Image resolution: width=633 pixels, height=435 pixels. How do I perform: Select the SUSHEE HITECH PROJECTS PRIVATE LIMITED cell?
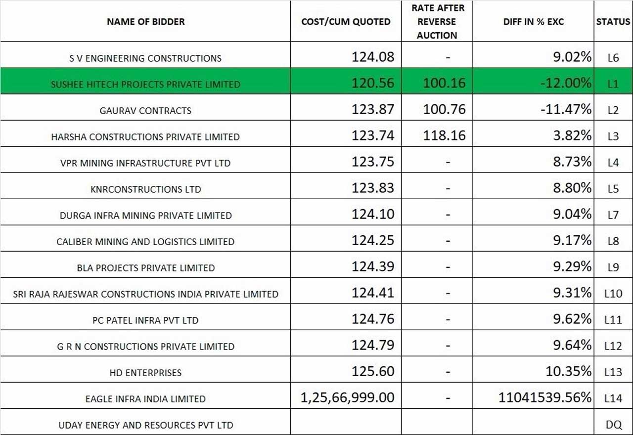[145, 85]
